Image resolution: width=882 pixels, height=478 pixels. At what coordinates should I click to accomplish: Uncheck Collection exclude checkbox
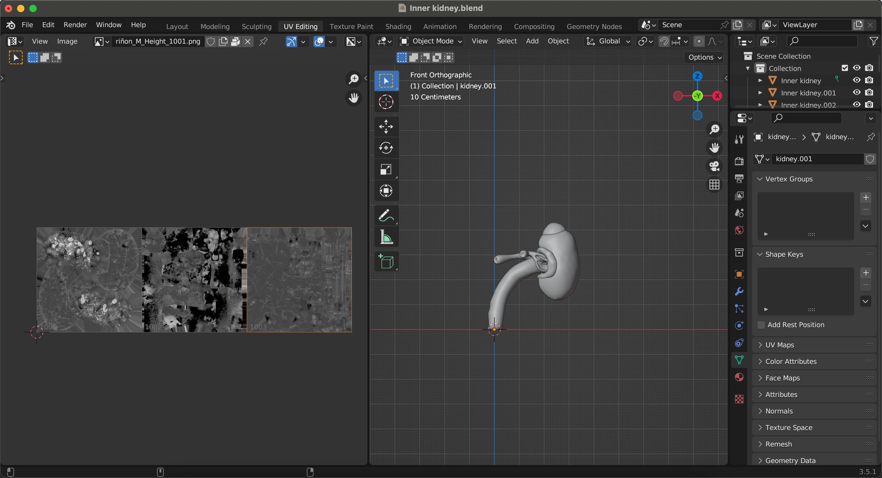point(844,68)
